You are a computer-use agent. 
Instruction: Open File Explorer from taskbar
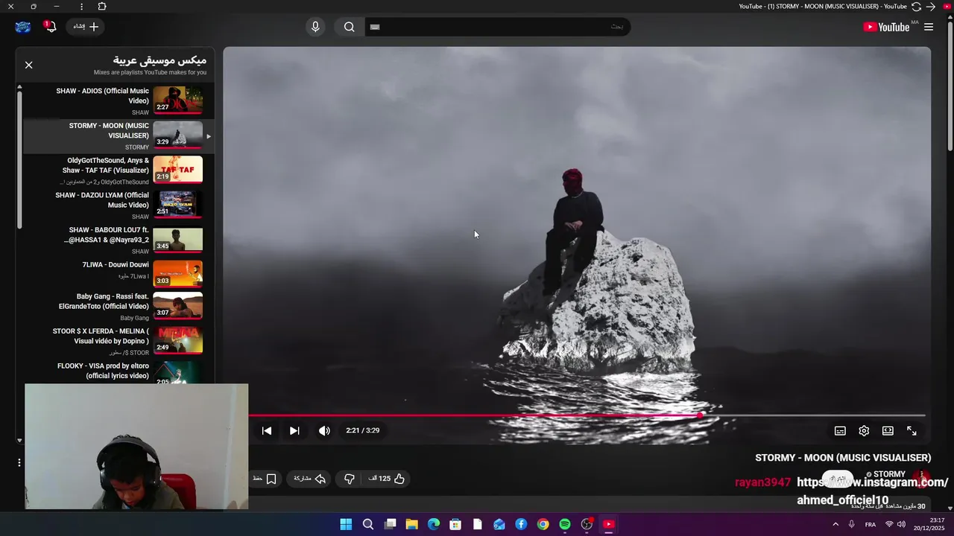pos(411,524)
